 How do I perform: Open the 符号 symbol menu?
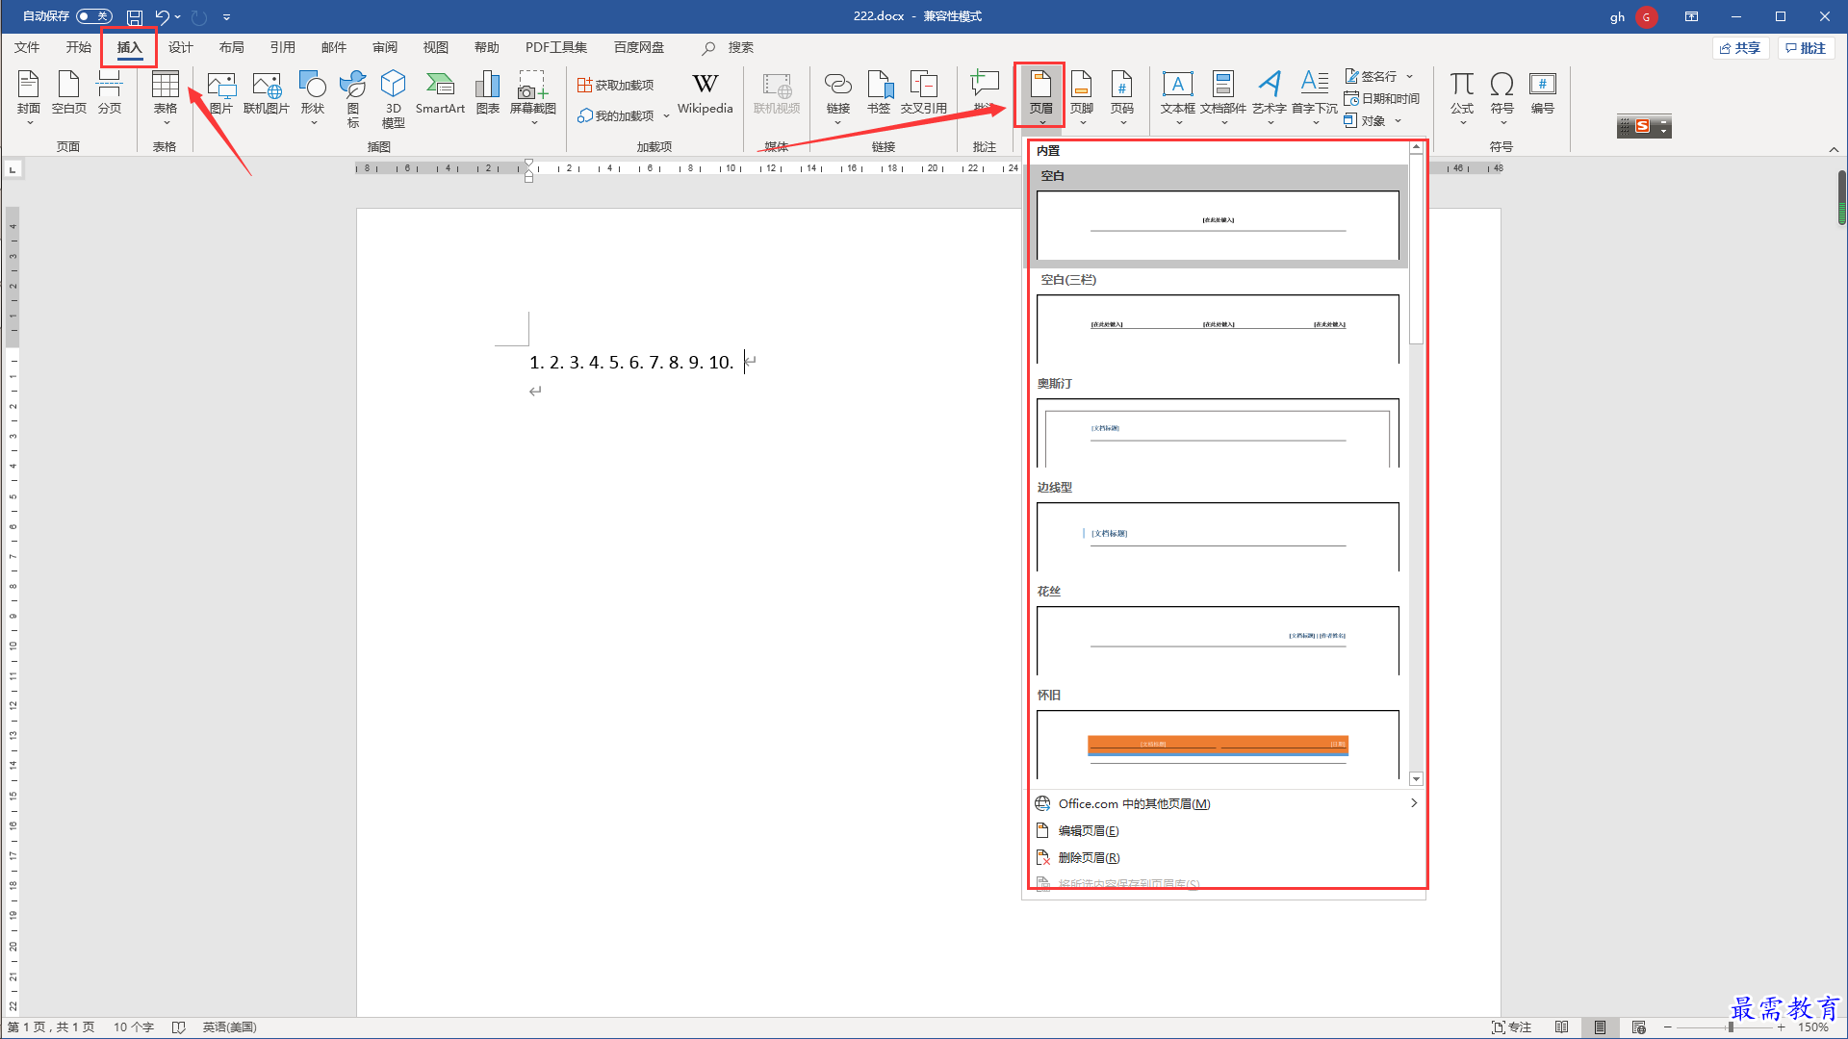point(1502,98)
